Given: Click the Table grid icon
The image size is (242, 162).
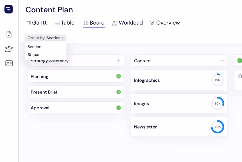Looking at the screenshot, I should coord(57,23).
